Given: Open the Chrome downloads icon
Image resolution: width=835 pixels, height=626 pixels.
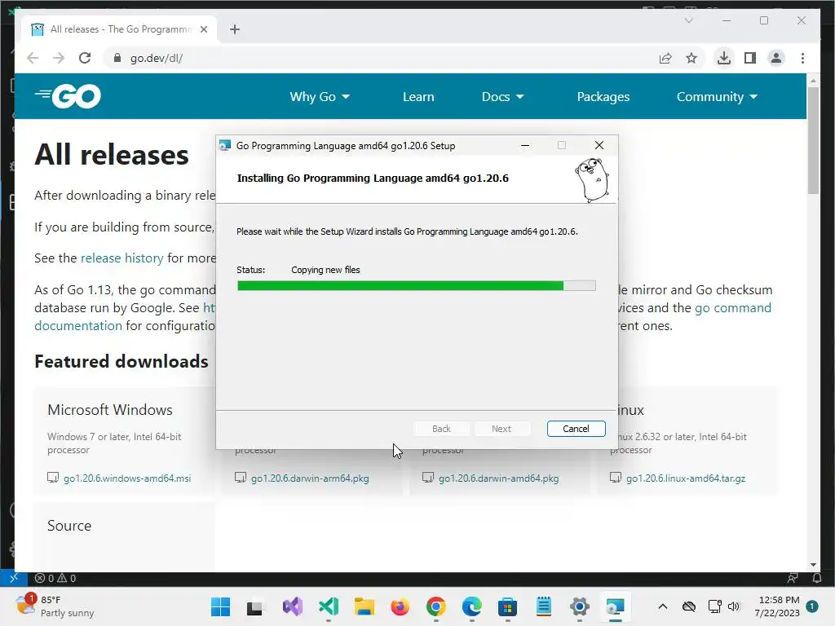Looking at the screenshot, I should click(x=724, y=58).
